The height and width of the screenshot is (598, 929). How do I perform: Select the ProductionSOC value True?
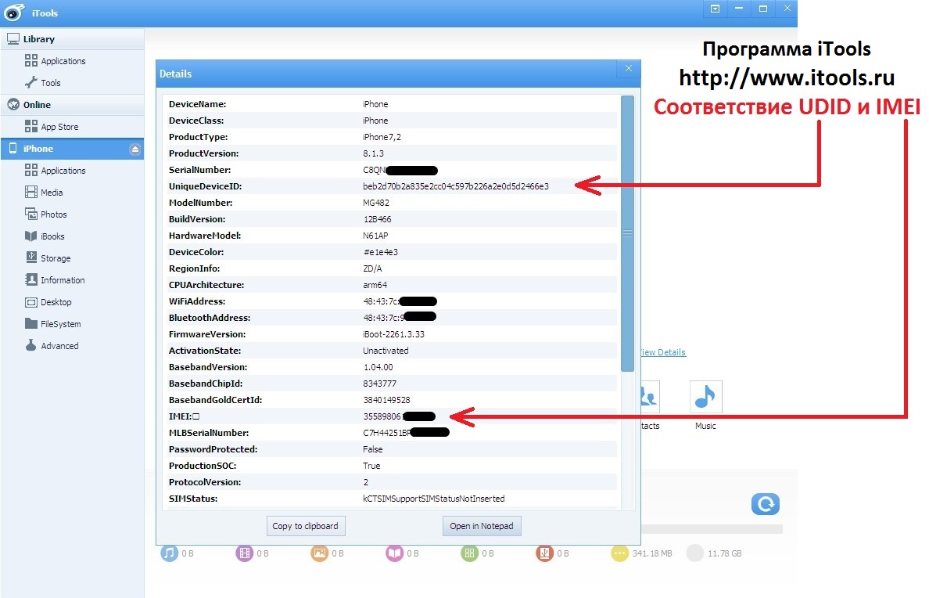371,467
